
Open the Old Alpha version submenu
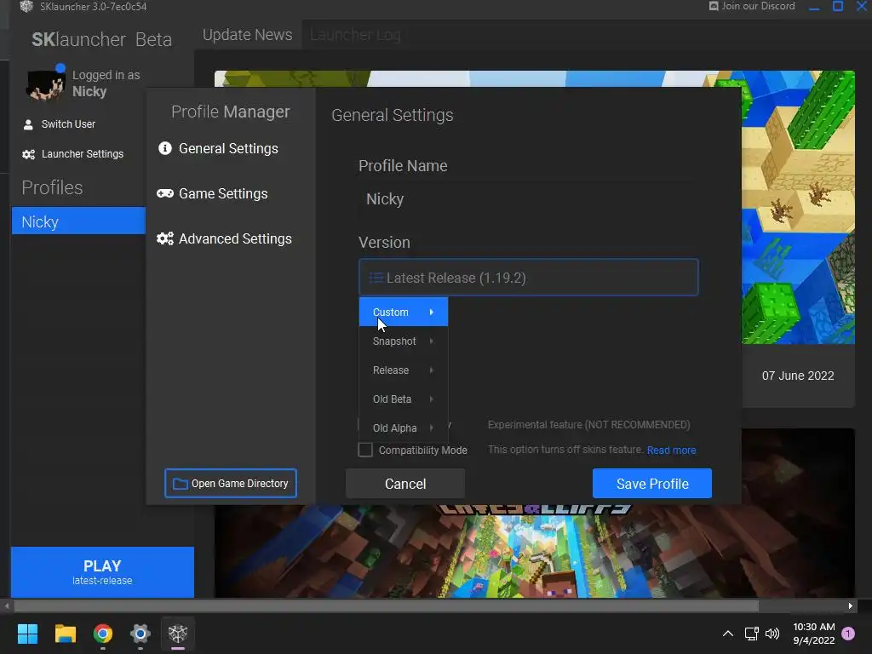tap(403, 427)
